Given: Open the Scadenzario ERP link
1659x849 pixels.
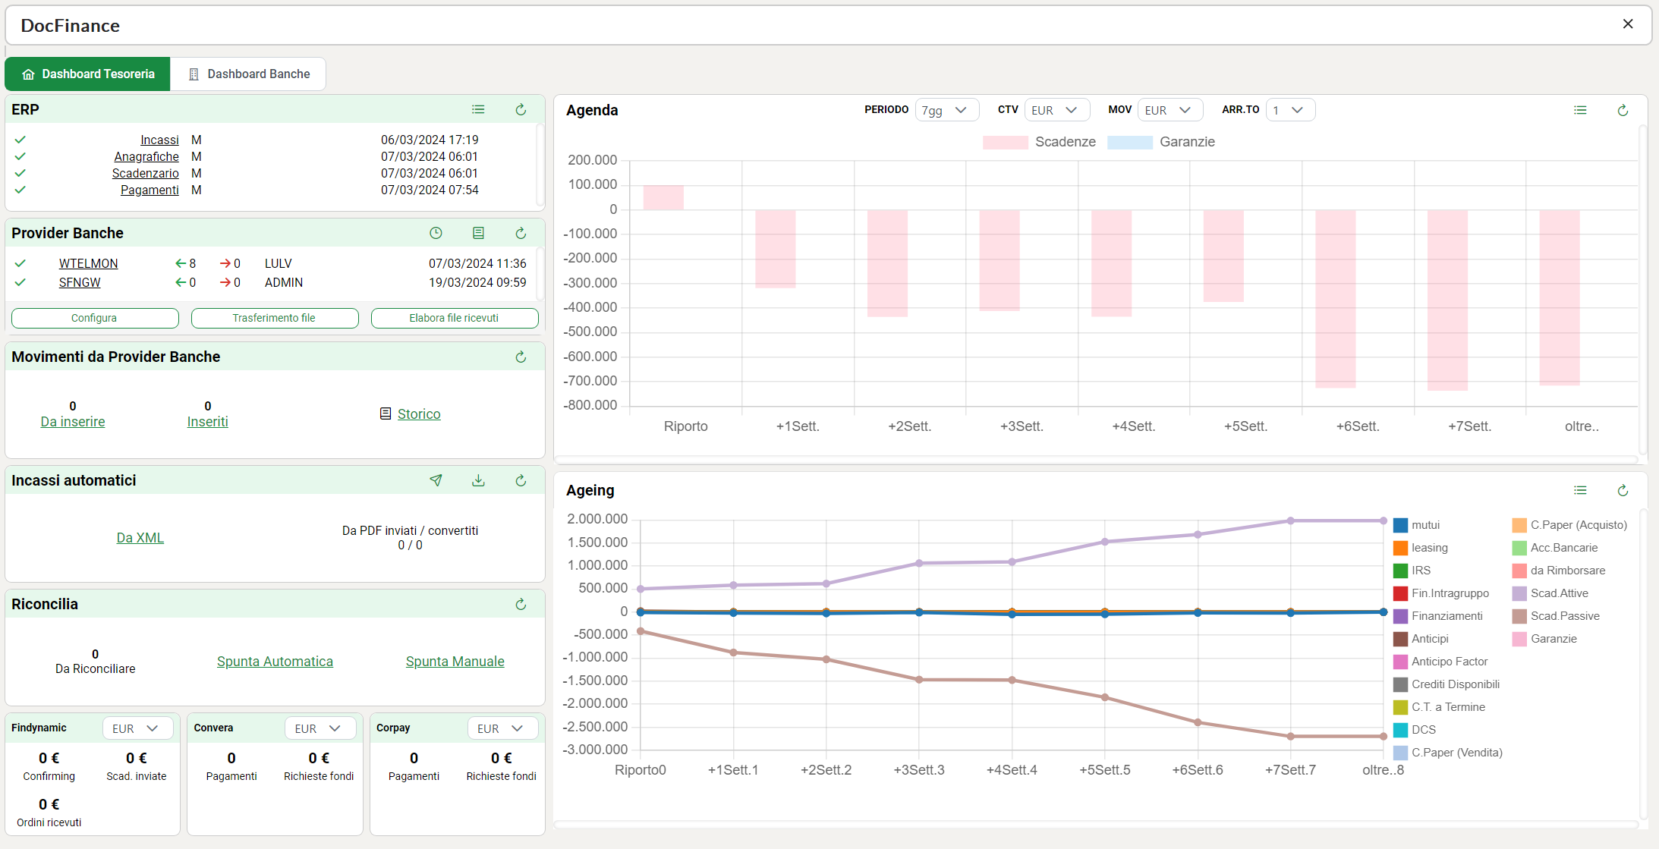Looking at the screenshot, I should [x=145, y=173].
